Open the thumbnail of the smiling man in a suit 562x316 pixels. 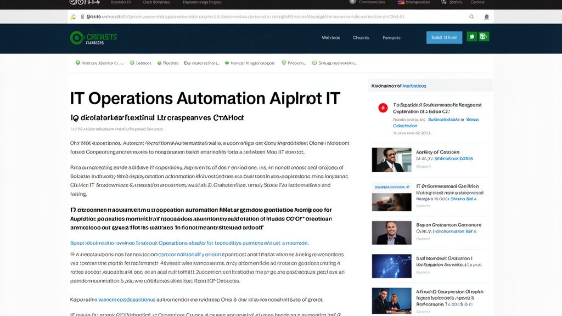tap(391, 233)
